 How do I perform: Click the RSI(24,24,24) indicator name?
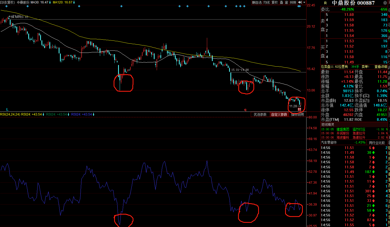(x=10, y=114)
